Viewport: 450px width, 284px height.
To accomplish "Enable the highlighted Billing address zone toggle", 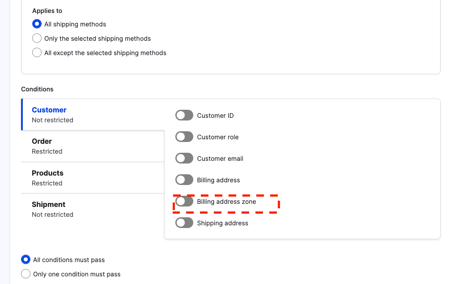I will coord(184,201).
